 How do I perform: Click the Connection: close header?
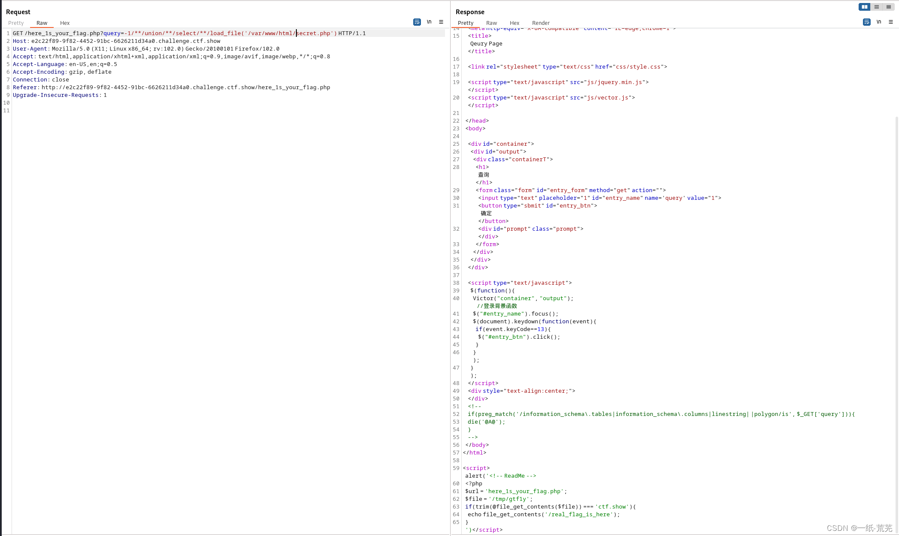pos(41,80)
